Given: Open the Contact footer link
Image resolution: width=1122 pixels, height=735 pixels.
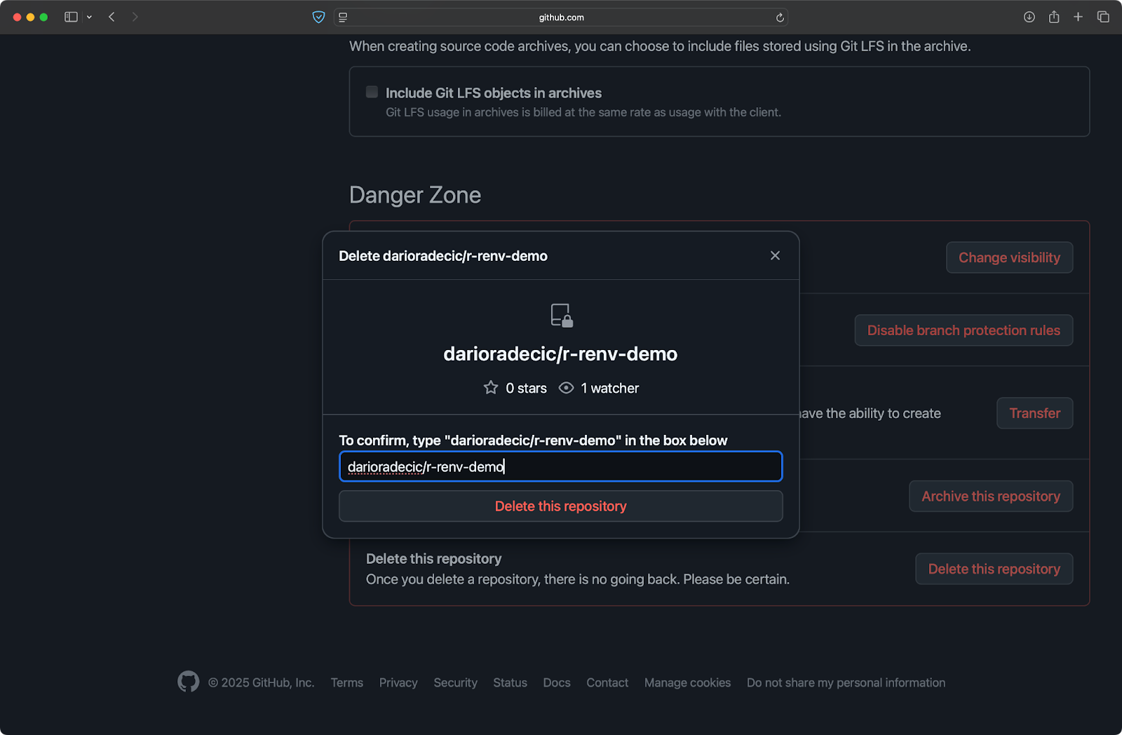Looking at the screenshot, I should click(x=607, y=682).
